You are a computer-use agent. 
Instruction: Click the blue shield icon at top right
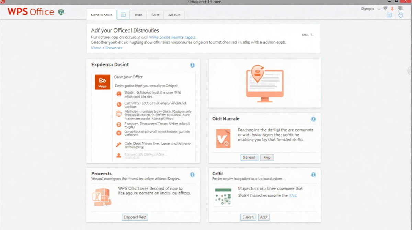(x=400, y=15)
